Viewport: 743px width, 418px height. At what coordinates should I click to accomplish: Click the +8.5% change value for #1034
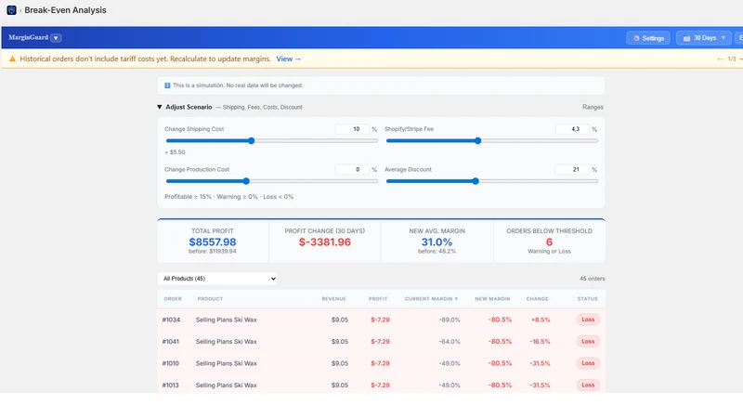tap(541, 320)
